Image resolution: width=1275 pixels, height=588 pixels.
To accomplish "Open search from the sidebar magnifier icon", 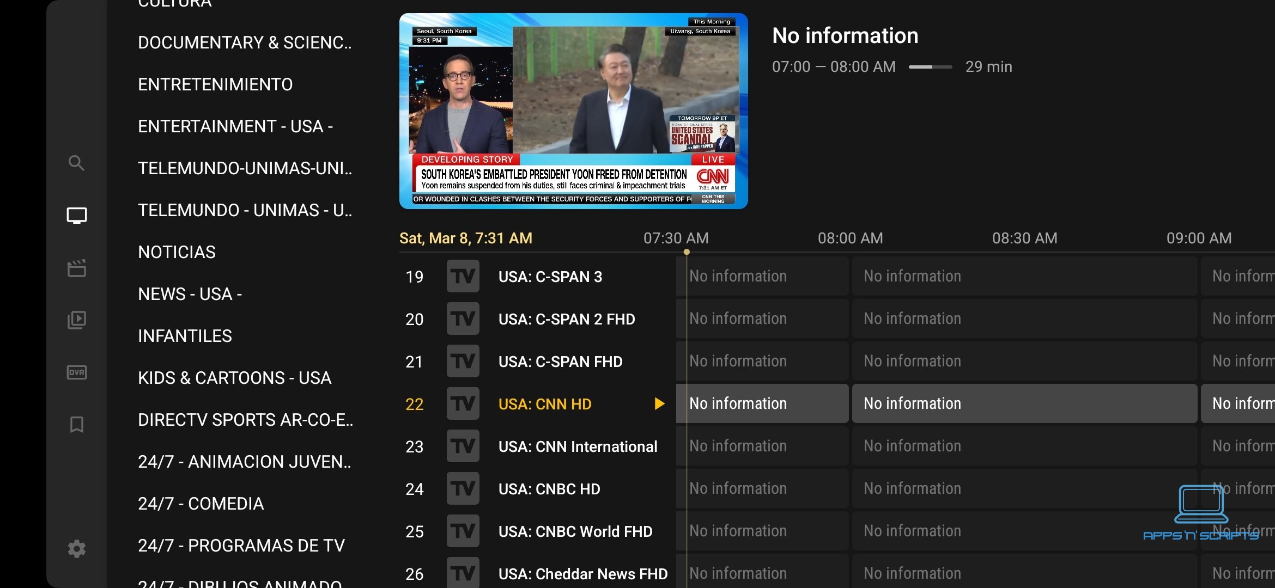I will pyautogui.click(x=76, y=163).
